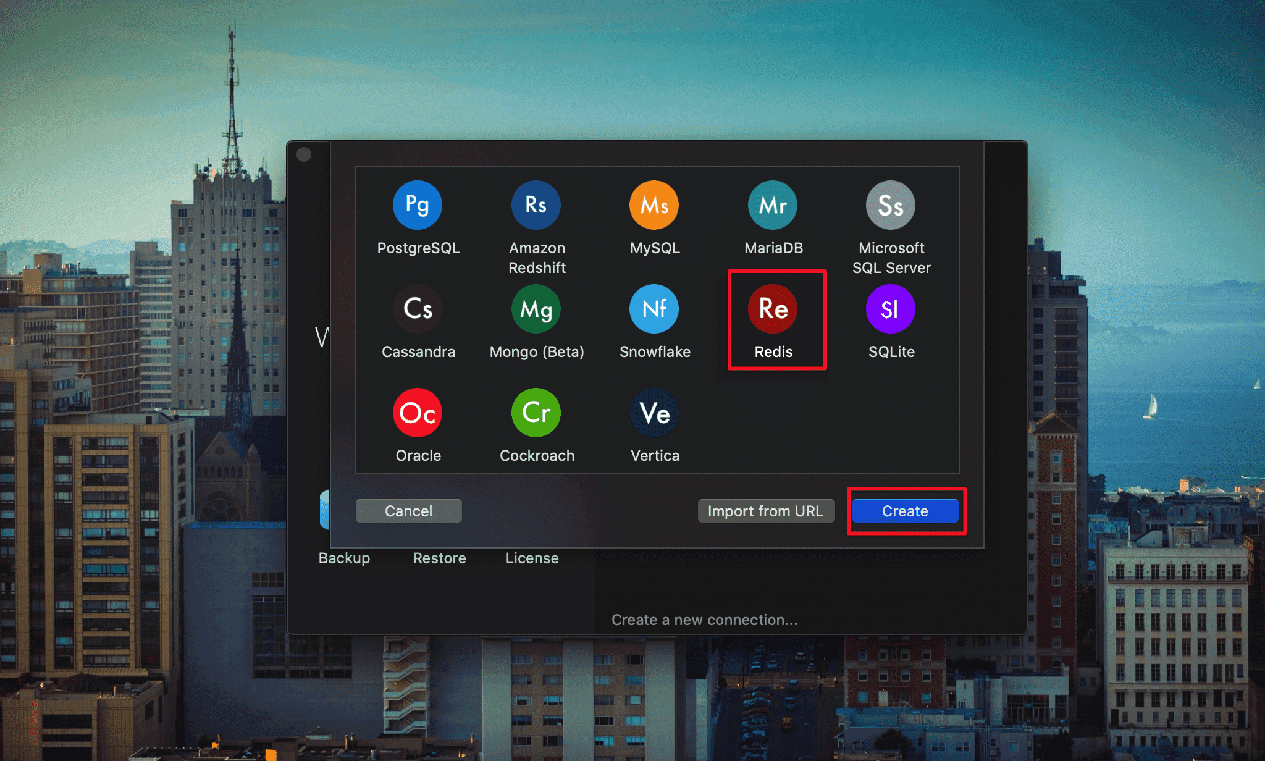This screenshot has width=1265, height=761.
Task: Click the 'MariaDB' label text
Action: tap(773, 248)
